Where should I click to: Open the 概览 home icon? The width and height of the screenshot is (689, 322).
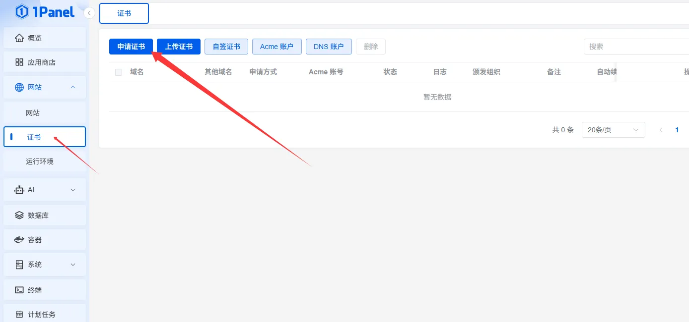tap(19, 38)
